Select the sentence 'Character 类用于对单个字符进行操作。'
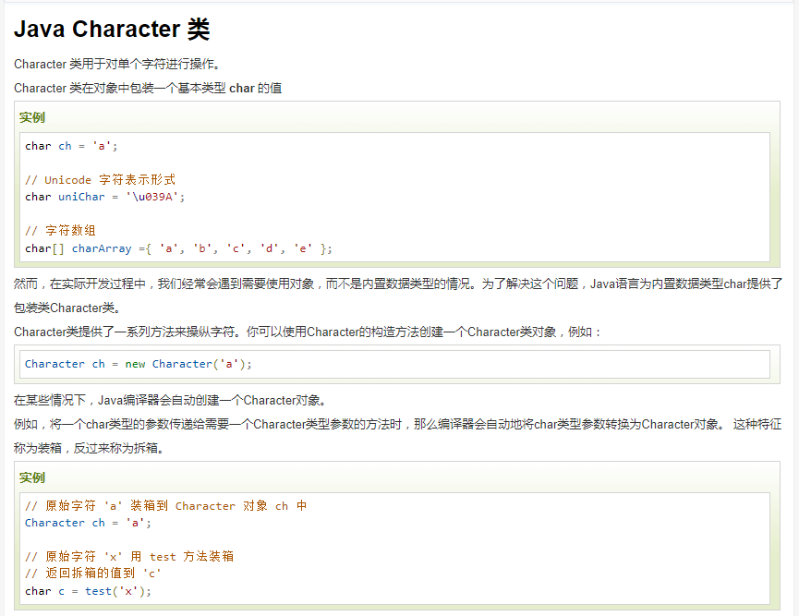799x616 pixels. [117, 65]
